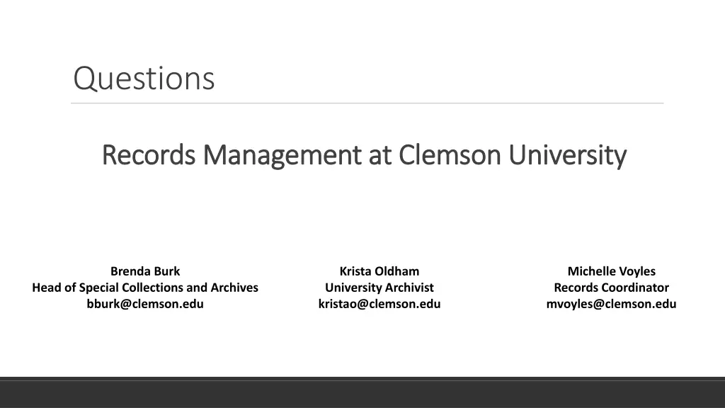The width and height of the screenshot is (725, 408).
Task: Click the word Records in the large heading
Action: (149, 154)
